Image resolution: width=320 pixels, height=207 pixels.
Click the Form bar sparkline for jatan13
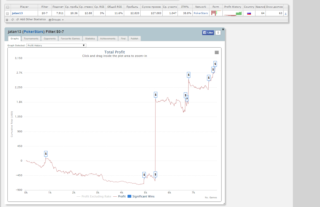coord(216,13)
